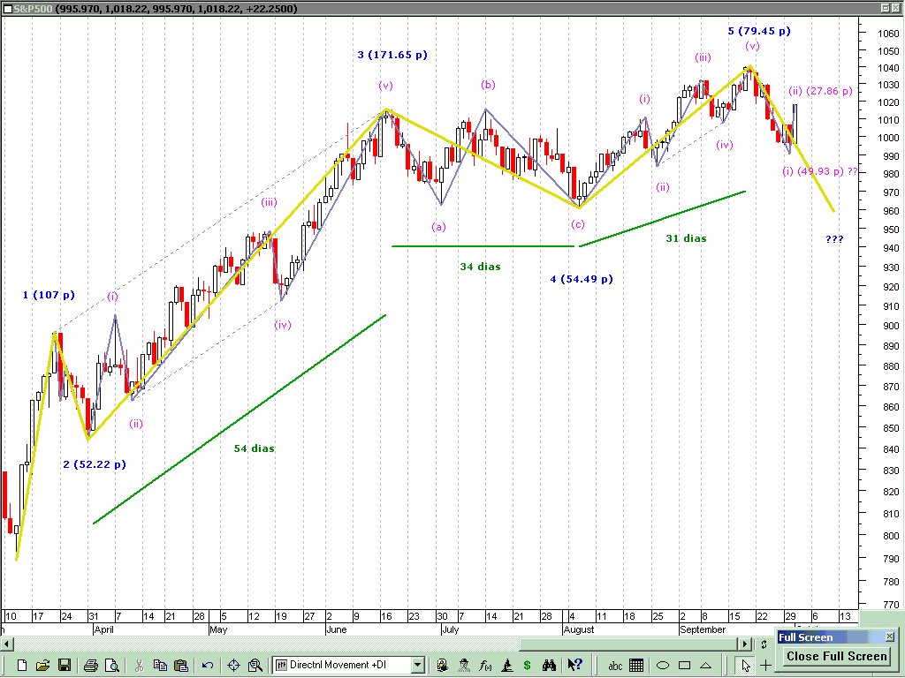Screen dimensions: 905x678
Task: Open the Expert Advisor icon
Action: pyautogui.click(x=442, y=666)
